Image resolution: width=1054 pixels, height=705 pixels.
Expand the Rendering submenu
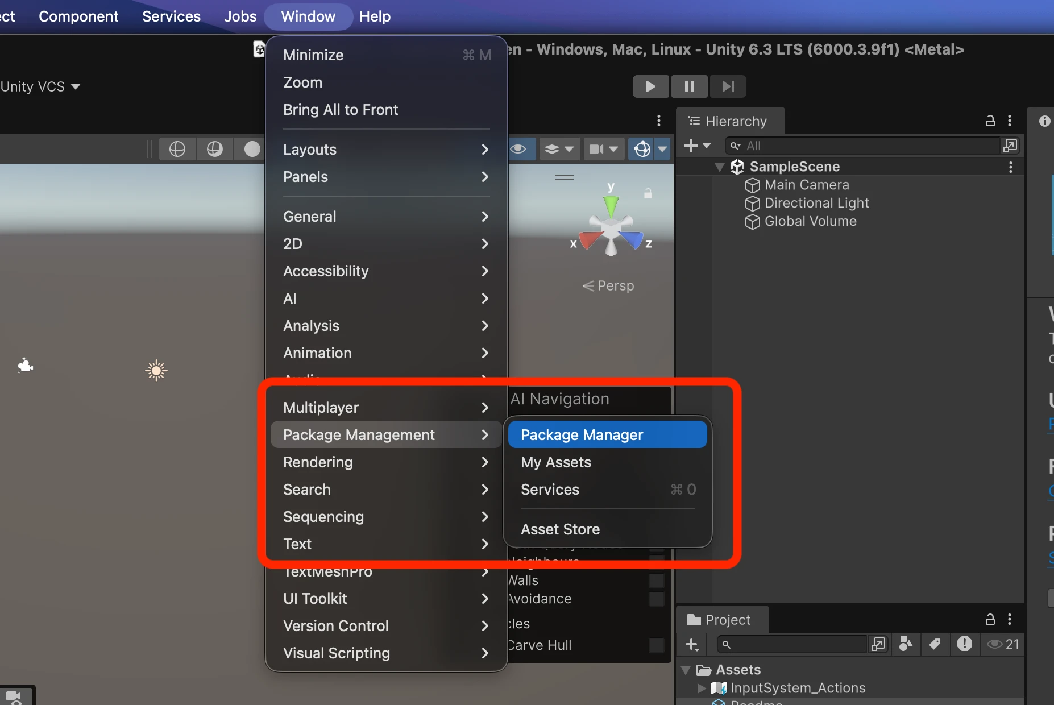(387, 462)
